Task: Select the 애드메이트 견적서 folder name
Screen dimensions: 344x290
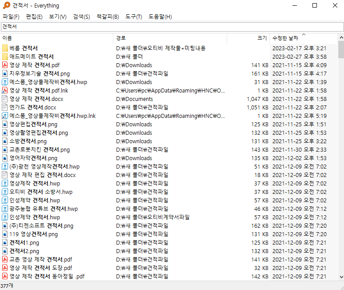Action: [32, 56]
